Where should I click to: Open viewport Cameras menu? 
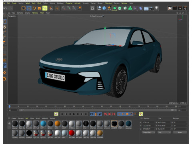tap(20, 13)
